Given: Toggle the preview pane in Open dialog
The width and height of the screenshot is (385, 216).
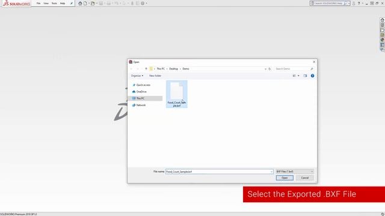Looking at the screenshot, I should coord(305,76).
